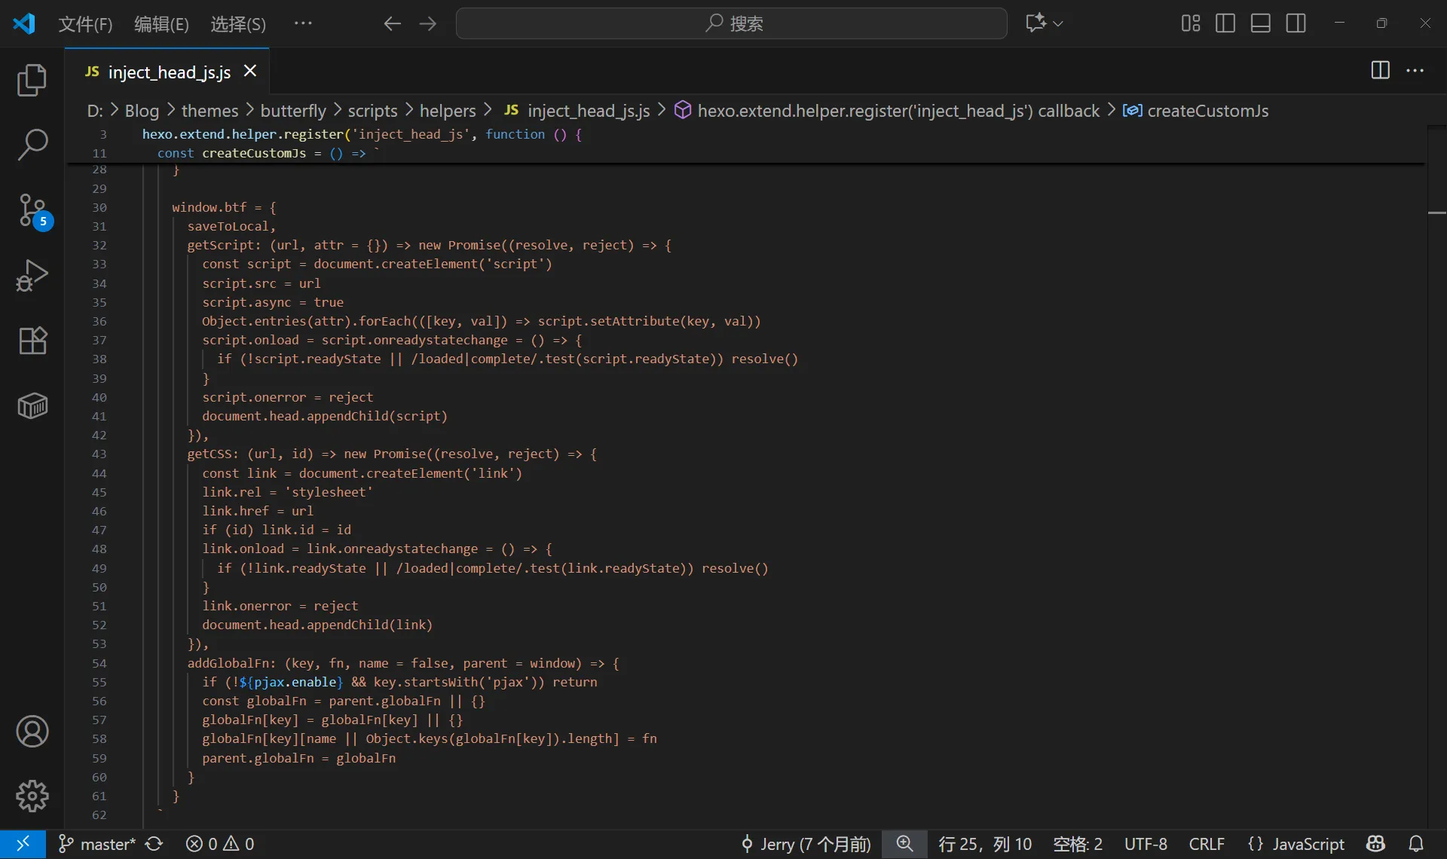Screen dimensions: 1447x859
Task: Click the inject_head_js.js breadcrumb
Action: click(577, 111)
